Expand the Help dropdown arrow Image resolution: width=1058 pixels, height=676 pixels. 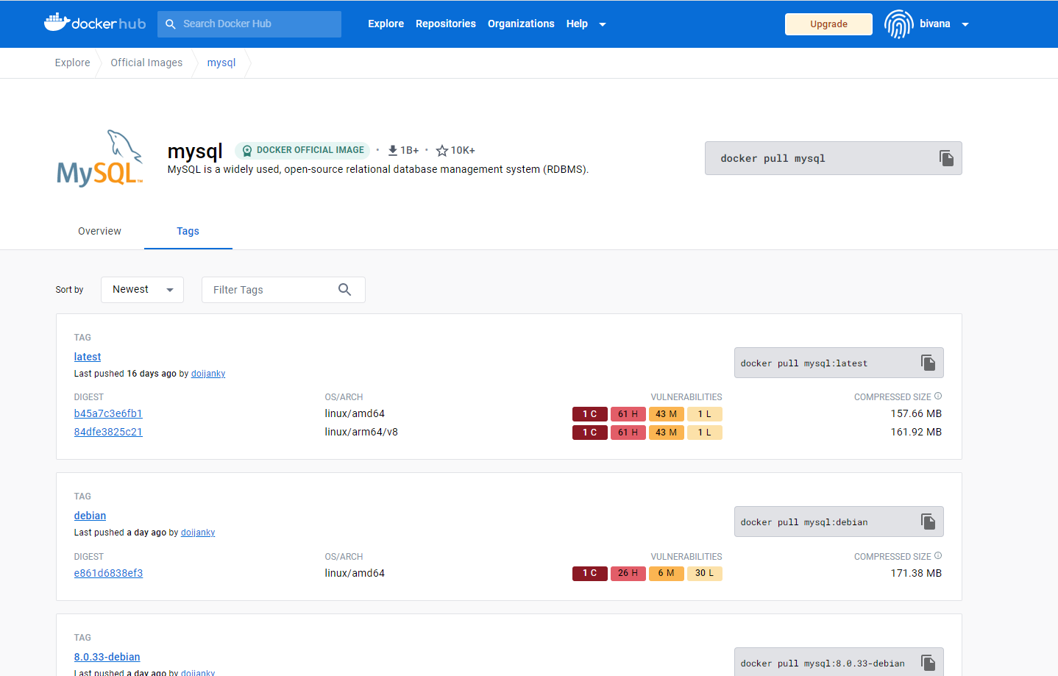(603, 24)
